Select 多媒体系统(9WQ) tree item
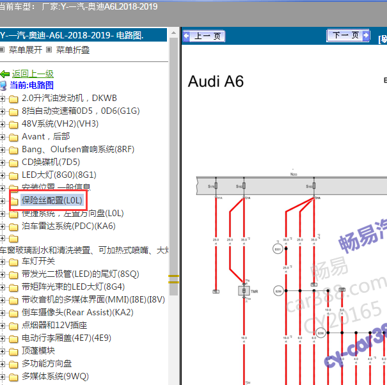Viewport: 387px width, 385px height. (55, 377)
